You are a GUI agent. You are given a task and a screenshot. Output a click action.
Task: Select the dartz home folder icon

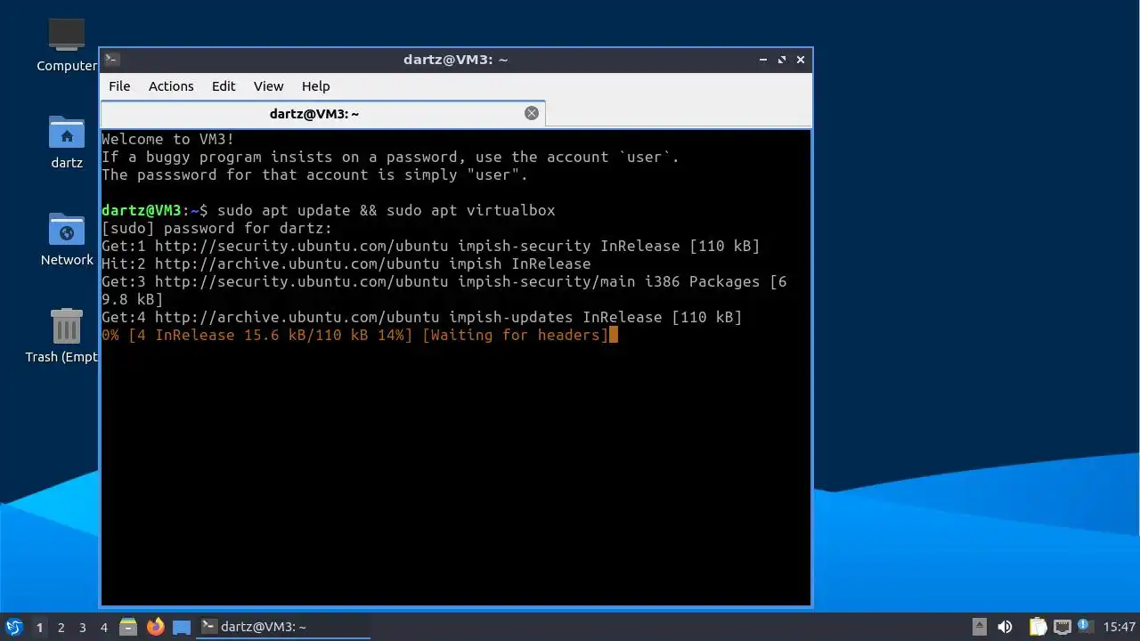coord(67,142)
